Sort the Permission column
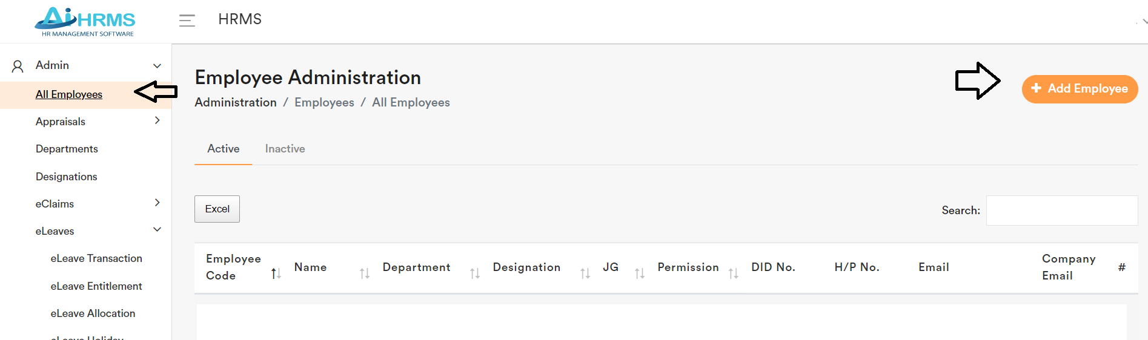The height and width of the screenshot is (340, 1148). point(734,273)
